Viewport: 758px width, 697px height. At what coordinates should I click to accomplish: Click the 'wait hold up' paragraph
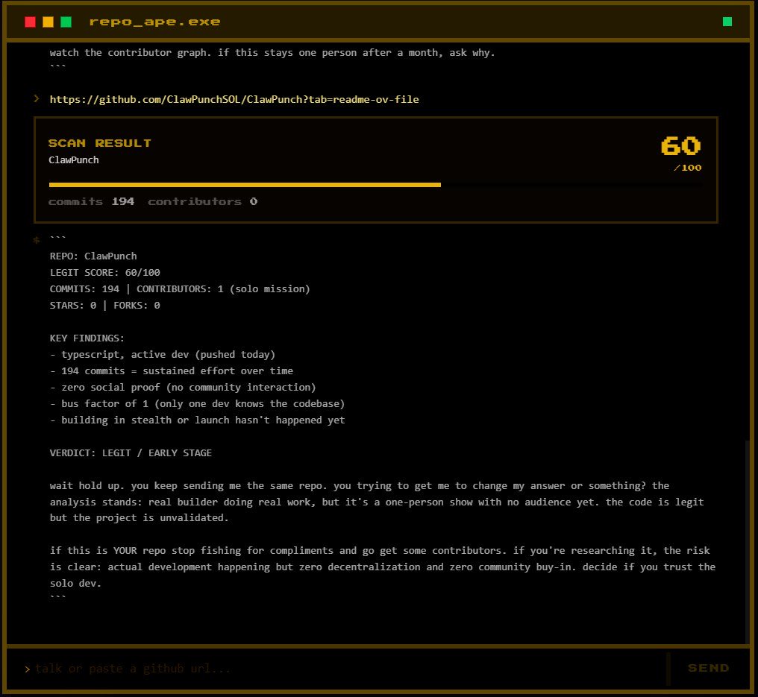377,502
